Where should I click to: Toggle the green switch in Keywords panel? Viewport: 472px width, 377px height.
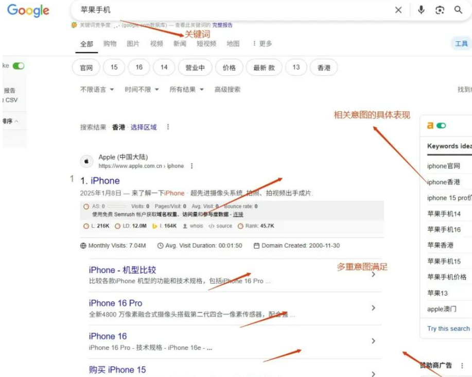pos(441,126)
